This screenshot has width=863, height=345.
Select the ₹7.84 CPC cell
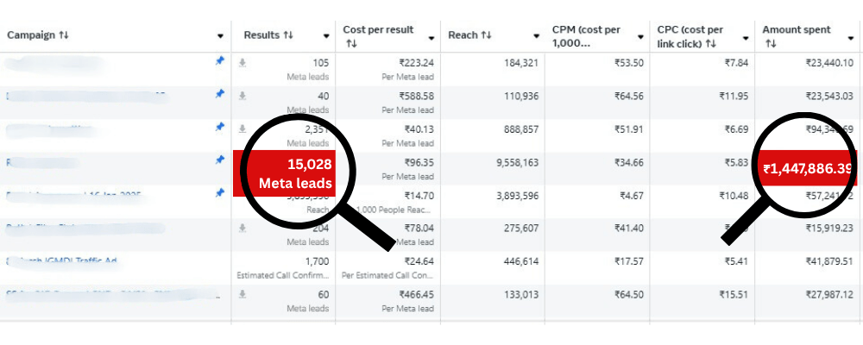[736, 63]
